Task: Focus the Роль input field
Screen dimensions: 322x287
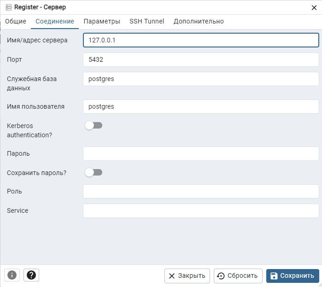Action: tap(201, 191)
